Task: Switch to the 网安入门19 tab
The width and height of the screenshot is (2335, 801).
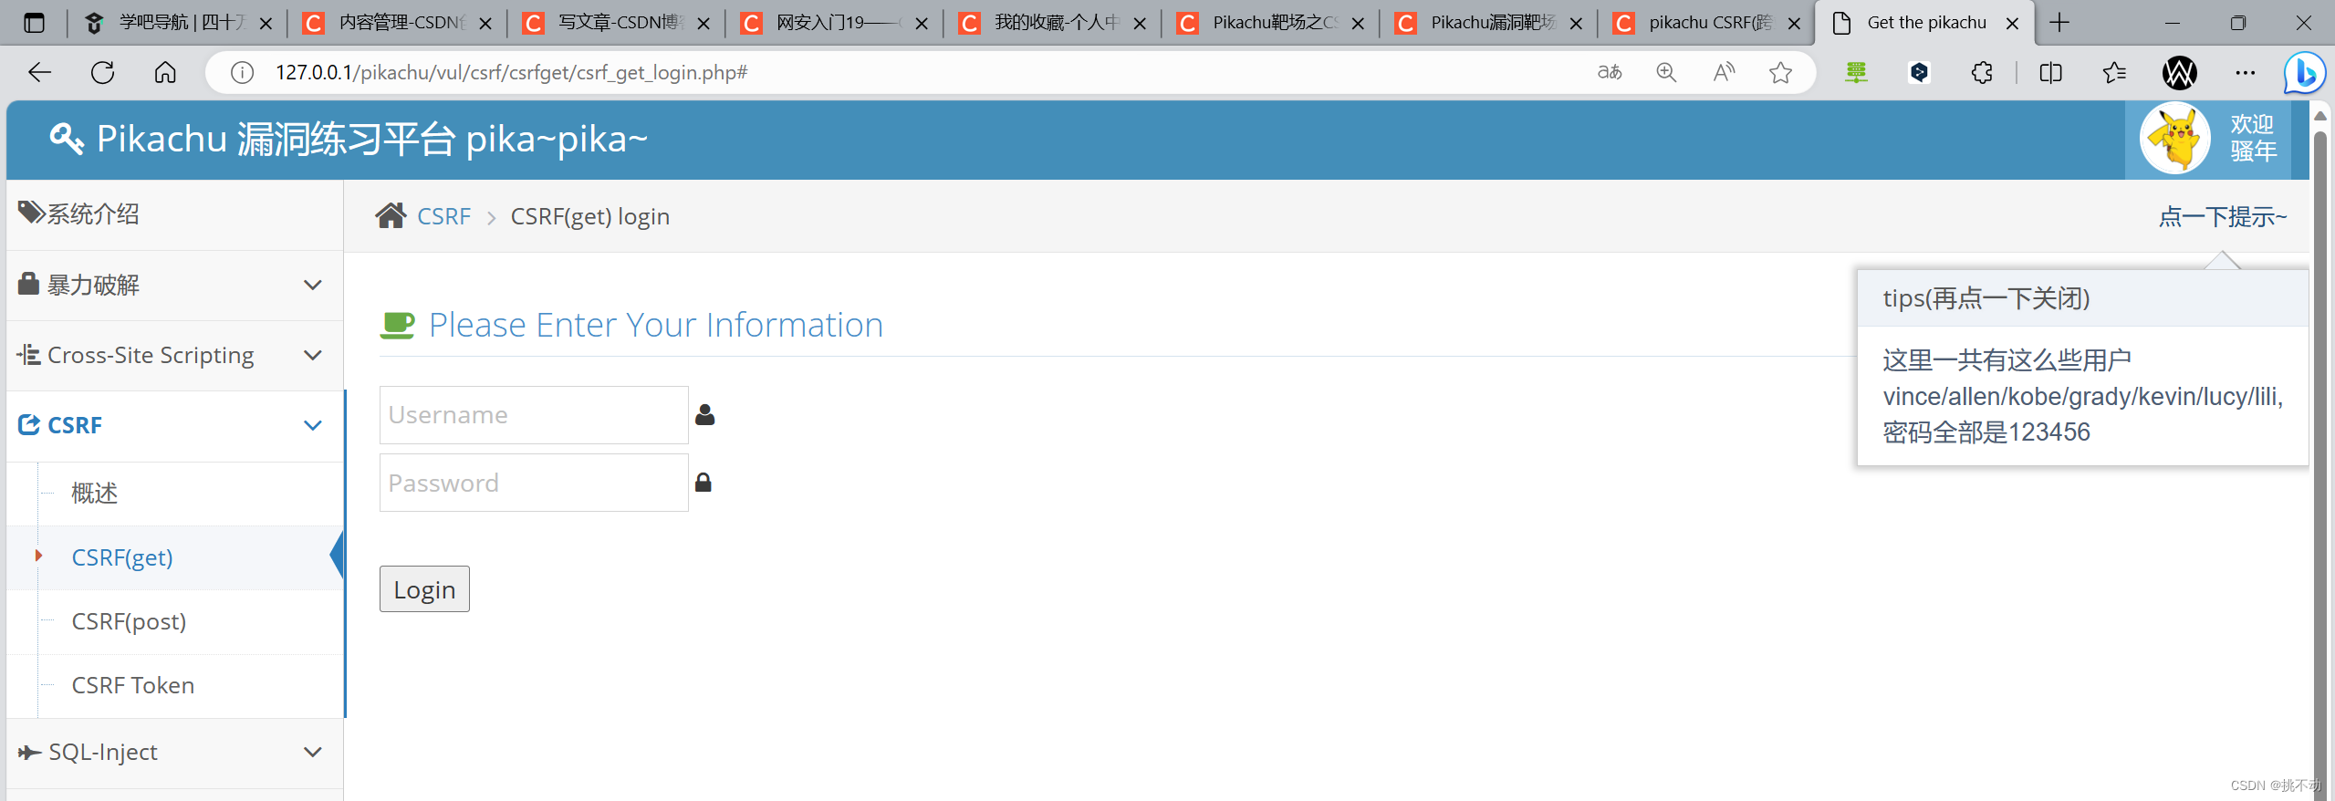Action: (834, 23)
